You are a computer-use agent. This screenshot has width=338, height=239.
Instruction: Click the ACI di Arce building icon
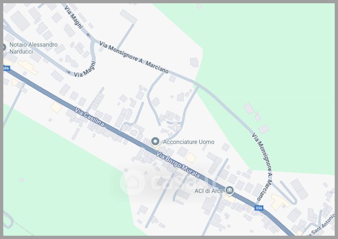[229, 191]
